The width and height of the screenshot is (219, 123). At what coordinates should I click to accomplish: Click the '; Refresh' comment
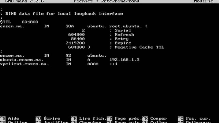point(122,35)
